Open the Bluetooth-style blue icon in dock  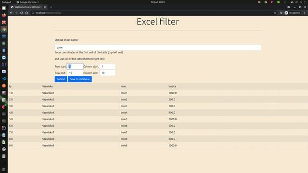pos(4,50)
